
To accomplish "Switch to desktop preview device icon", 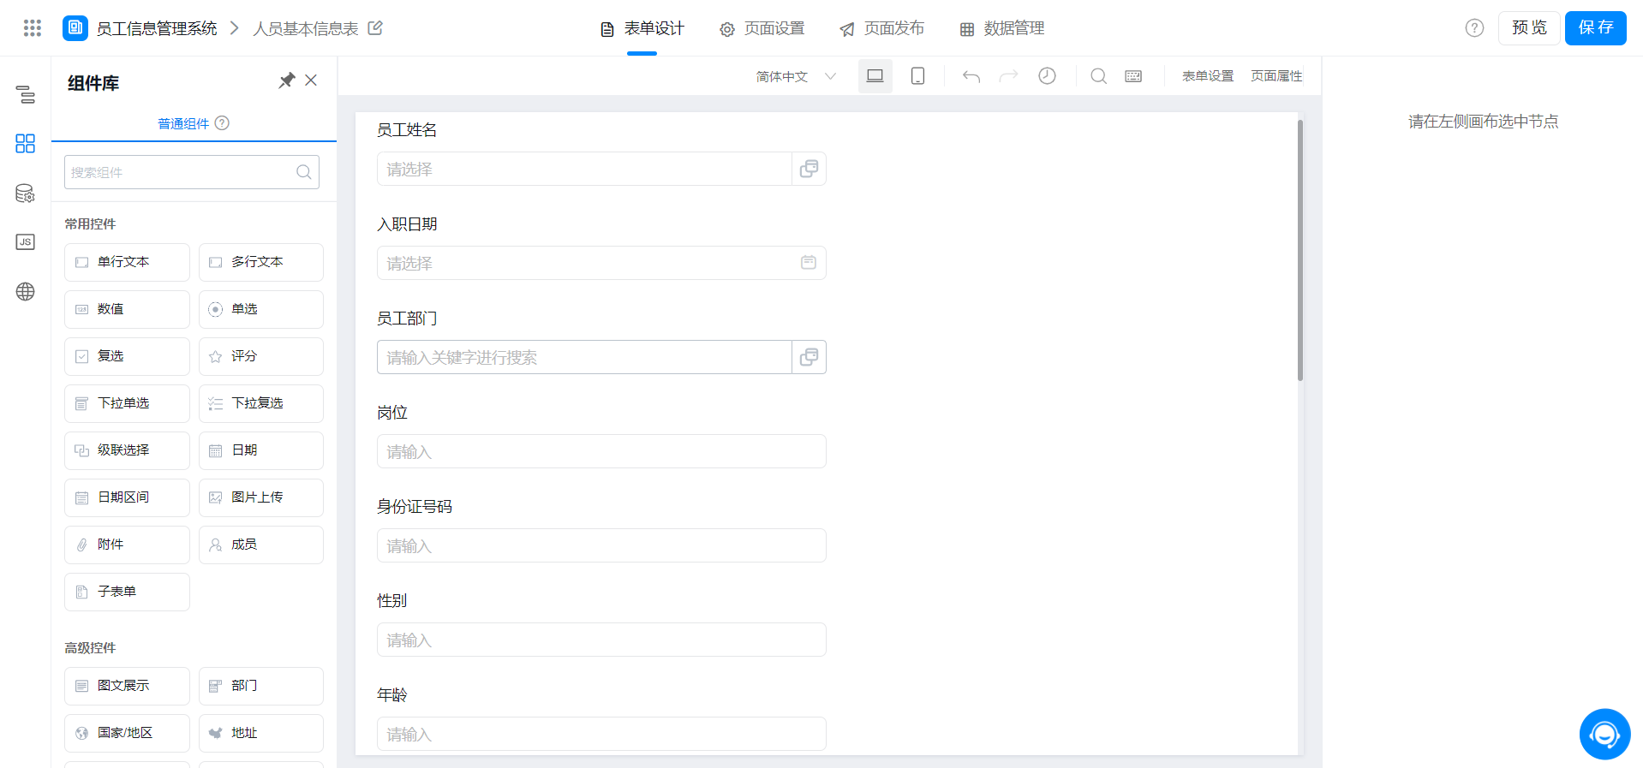I will tap(875, 76).
